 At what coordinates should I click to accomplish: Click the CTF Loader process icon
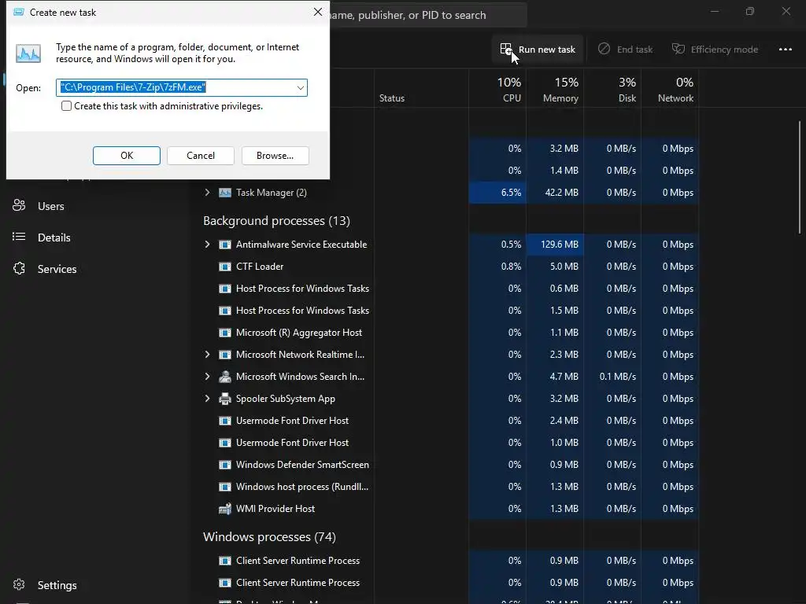pyautogui.click(x=225, y=267)
